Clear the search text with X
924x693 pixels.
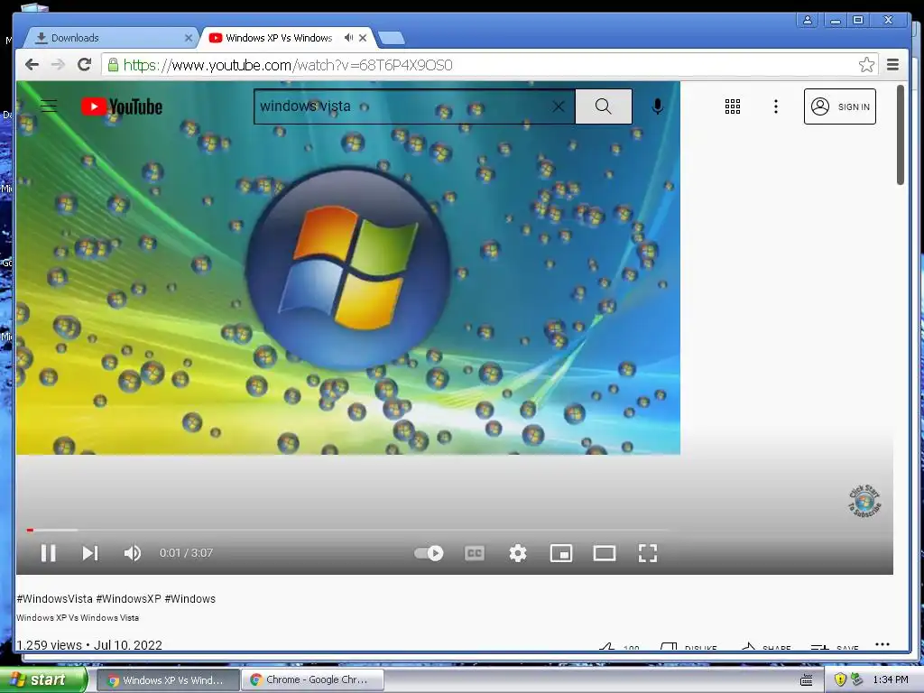558,106
